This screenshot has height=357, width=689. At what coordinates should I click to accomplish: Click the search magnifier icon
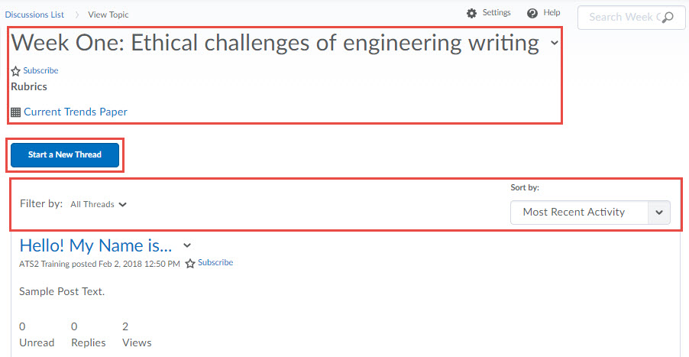click(x=667, y=18)
